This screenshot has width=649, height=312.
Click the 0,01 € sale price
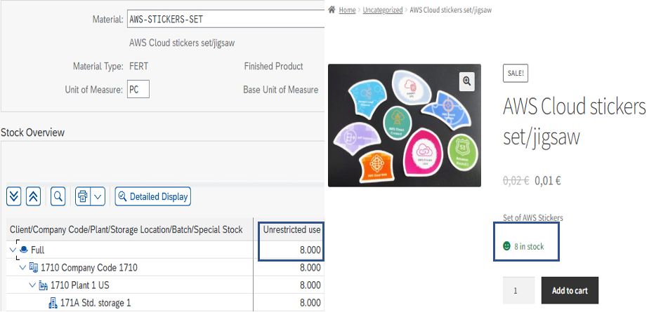(548, 181)
